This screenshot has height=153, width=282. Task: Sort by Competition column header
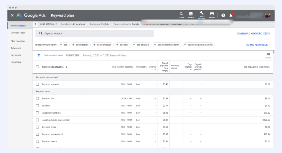[x=141, y=67]
